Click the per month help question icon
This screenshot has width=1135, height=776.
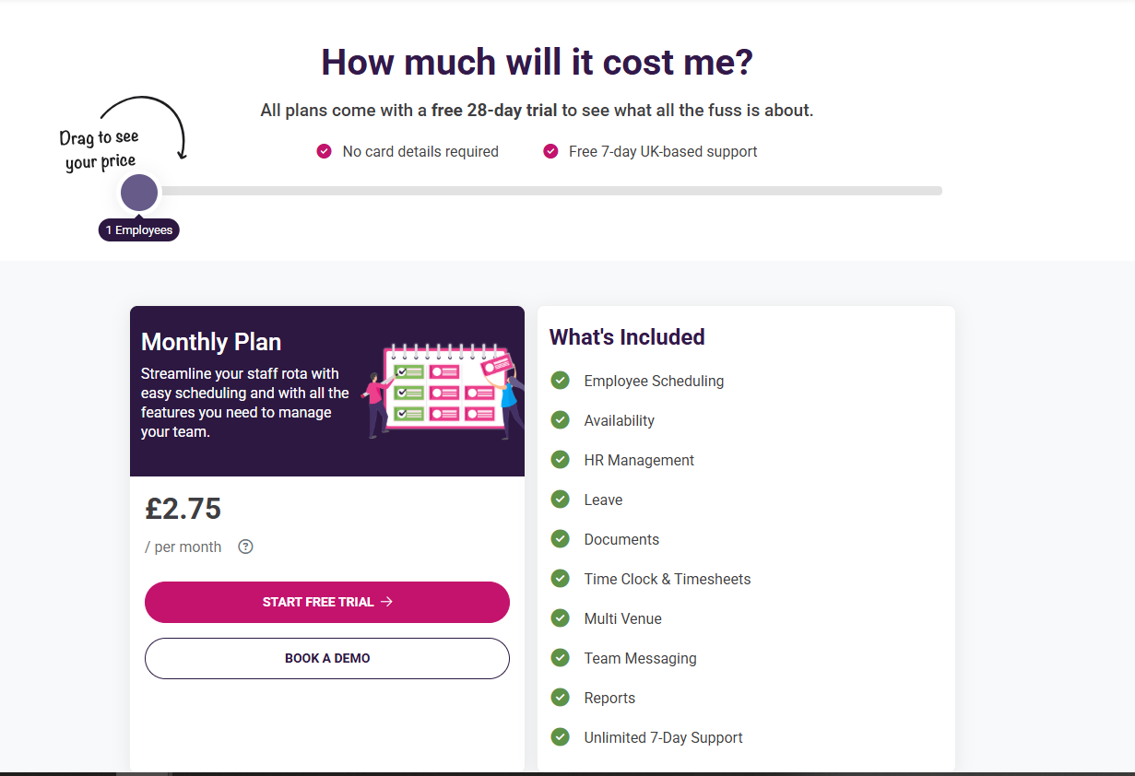coord(245,547)
